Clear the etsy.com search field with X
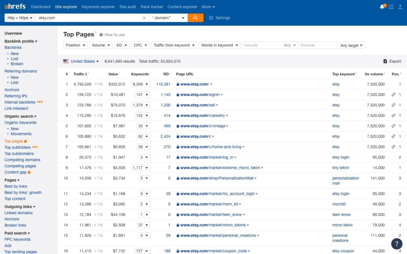 (144, 18)
